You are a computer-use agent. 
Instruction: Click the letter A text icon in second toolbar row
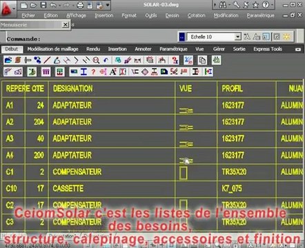[112, 72]
